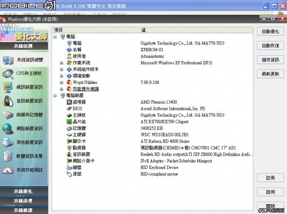The image size is (287, 214).
Task: Minimize the Windows優化大師 window
Action: tap(264, 18)
